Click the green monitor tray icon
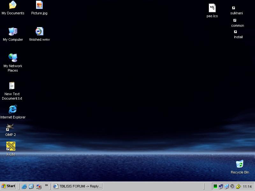The width and height of the screenshot is (255, 191). 215,186
